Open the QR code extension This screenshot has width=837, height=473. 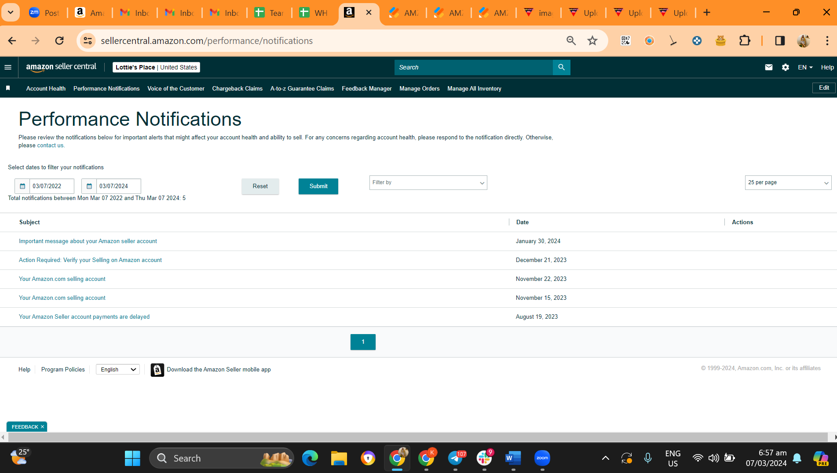click(625, 41)
